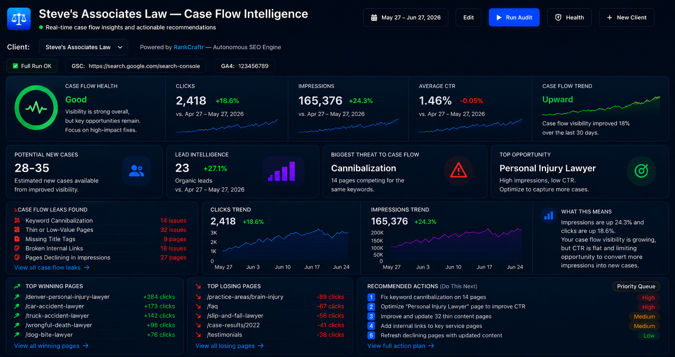This screenshot has width=675, height=357.
Task: Click the GSC search console URL field
Action: [136, 66]
